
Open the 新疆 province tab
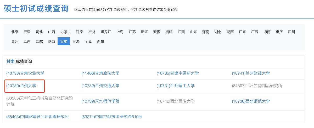[x=100, y=41]
